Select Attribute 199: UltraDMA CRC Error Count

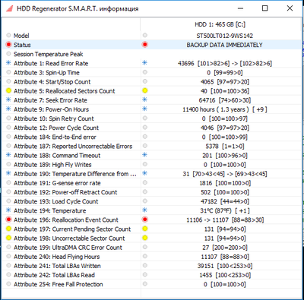pyautogui.click(x=68, y=248)
